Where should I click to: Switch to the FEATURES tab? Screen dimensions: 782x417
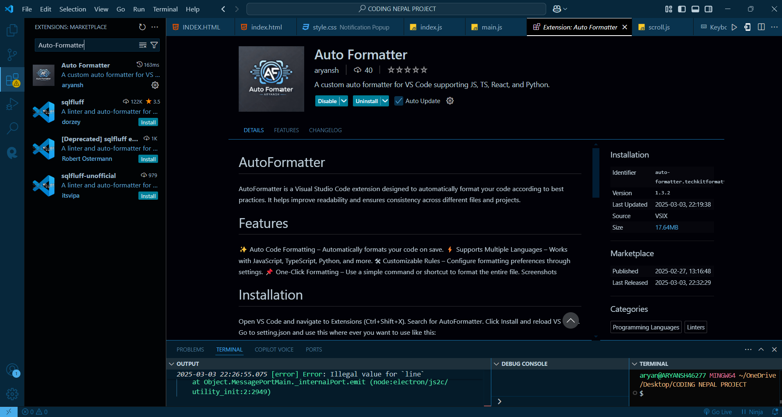286,130
